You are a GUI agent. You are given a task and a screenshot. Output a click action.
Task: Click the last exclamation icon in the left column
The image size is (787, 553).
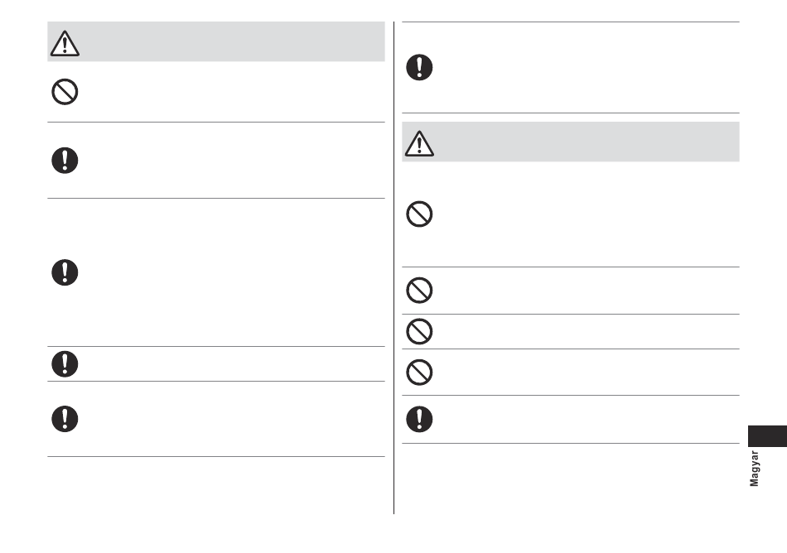click(x=65, y=419)
